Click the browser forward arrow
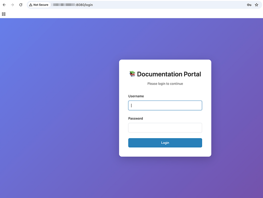This screenshot has height=198, width=263. click(12, 5)
